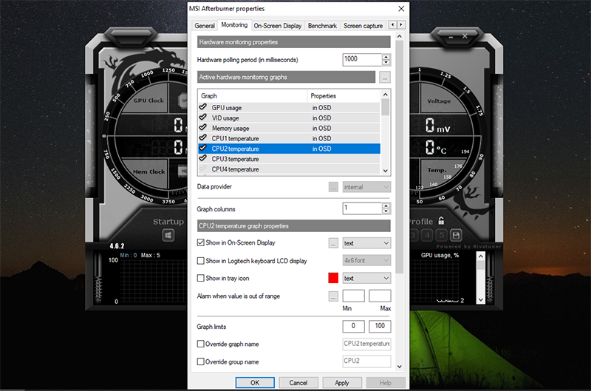Click the Help button
Image resolution: width=591 pixels, height=391 pixels.
385,383
